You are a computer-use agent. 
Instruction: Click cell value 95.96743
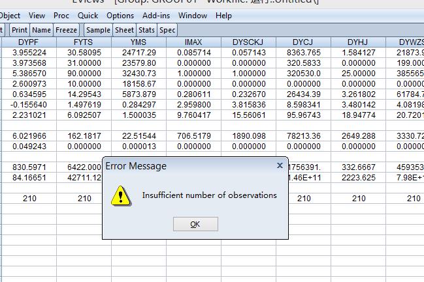click(x=304, y=115)
